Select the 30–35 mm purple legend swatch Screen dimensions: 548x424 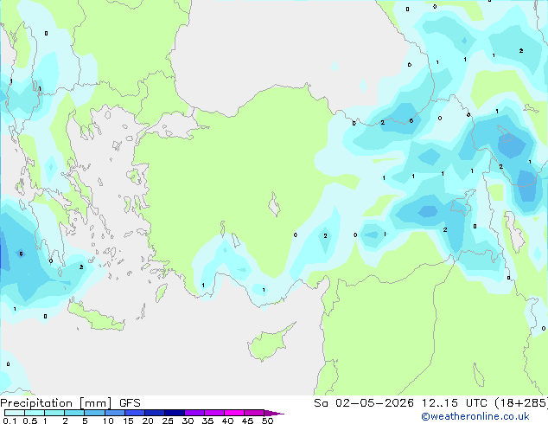(x=194, y=413)
